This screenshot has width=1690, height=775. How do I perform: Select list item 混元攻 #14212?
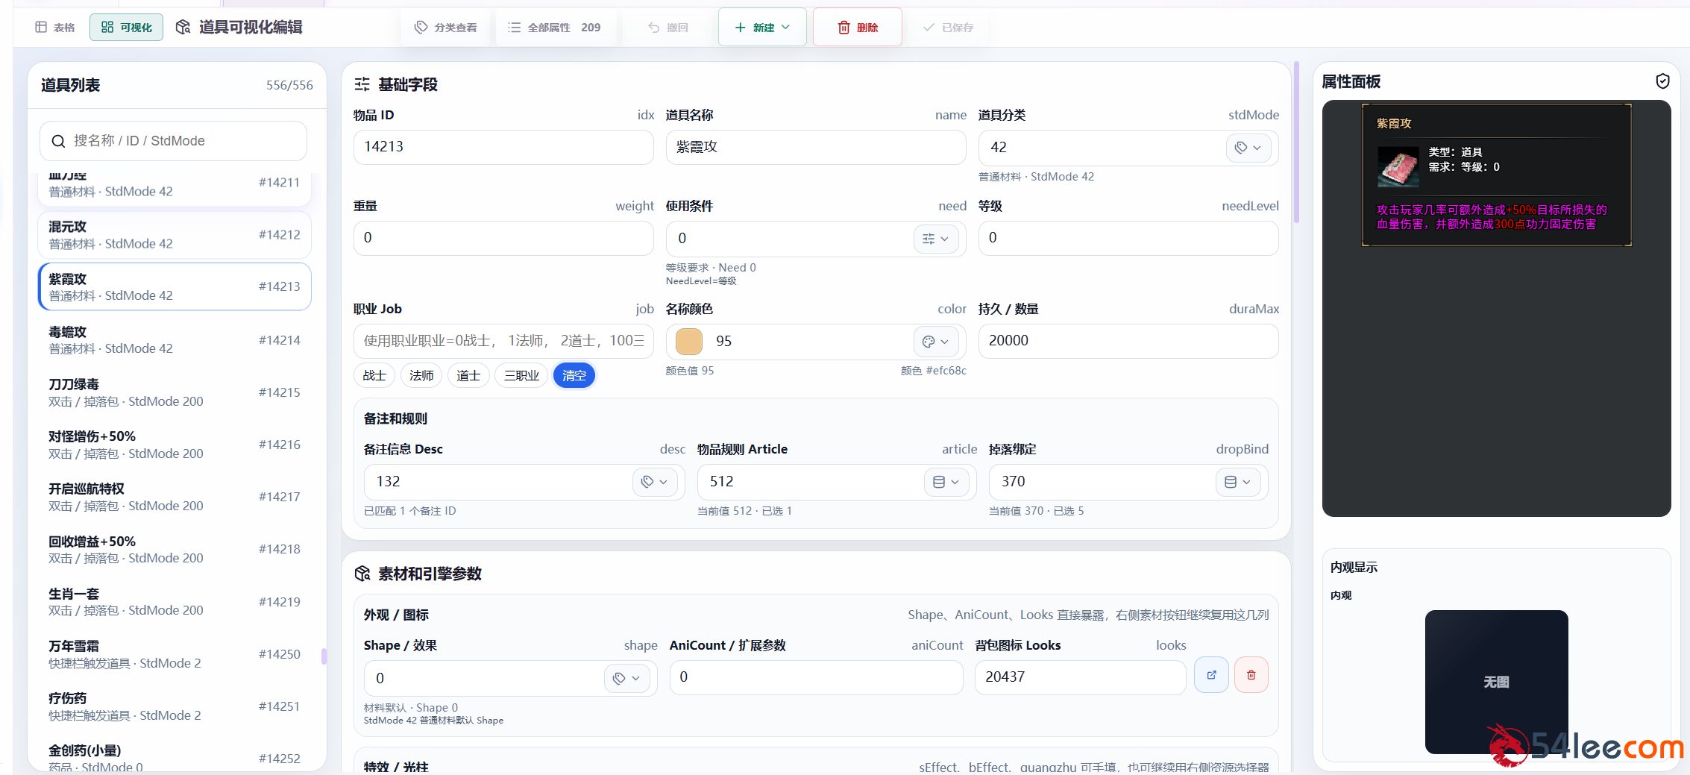pyautogui.click(x=175, y=235)
